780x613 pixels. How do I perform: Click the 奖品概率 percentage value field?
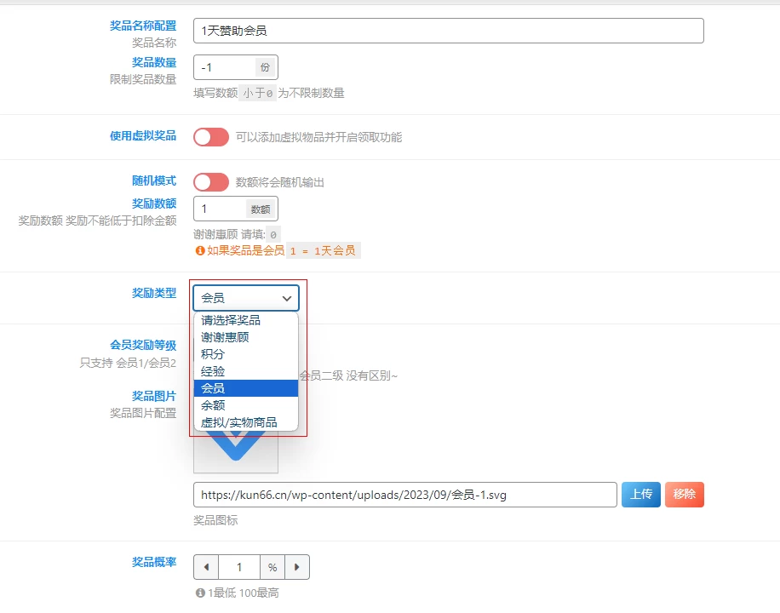(239, 566)
